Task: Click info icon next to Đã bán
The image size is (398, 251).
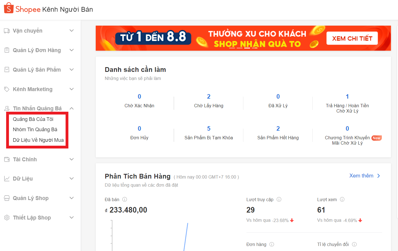Action: [x=125, y=199]
